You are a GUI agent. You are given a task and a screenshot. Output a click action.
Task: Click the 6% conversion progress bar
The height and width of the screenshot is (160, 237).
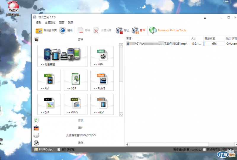pos(214,44)
